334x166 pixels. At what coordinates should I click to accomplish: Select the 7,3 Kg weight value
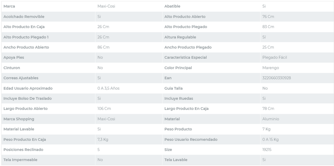[103, 140]
